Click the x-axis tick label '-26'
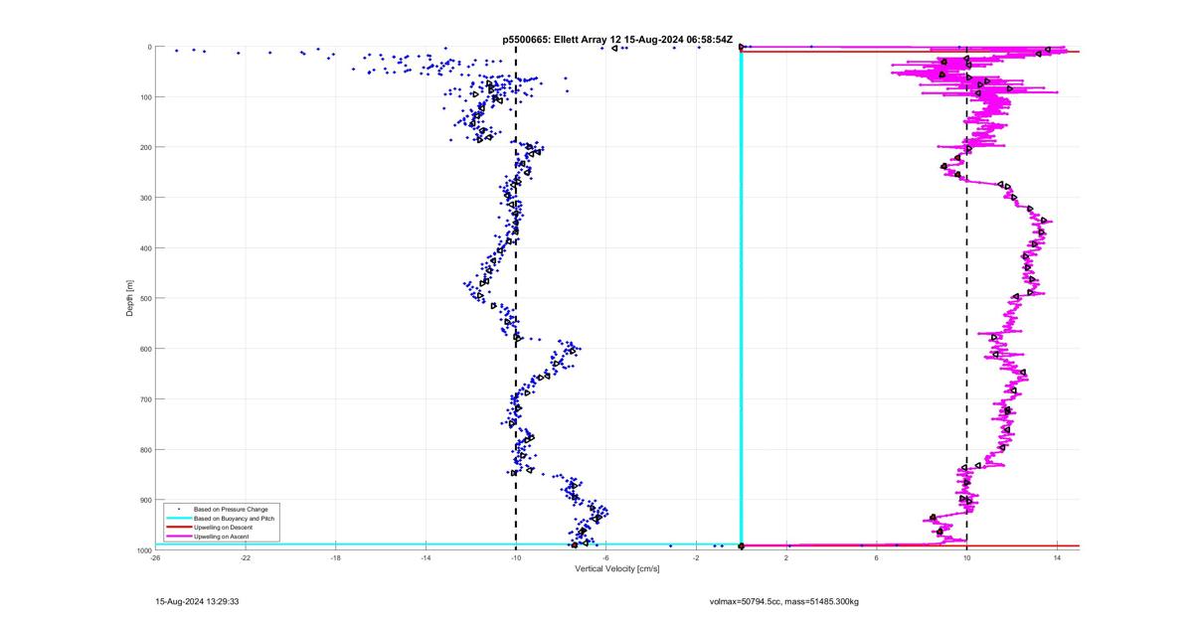Screen dimensions: 1193x618 tap(155, 558)
